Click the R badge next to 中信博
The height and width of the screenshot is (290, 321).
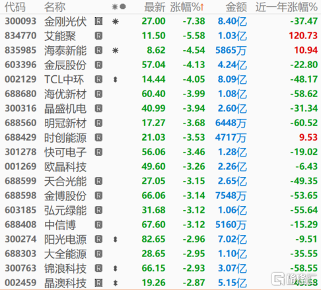[x=98, y=225]
